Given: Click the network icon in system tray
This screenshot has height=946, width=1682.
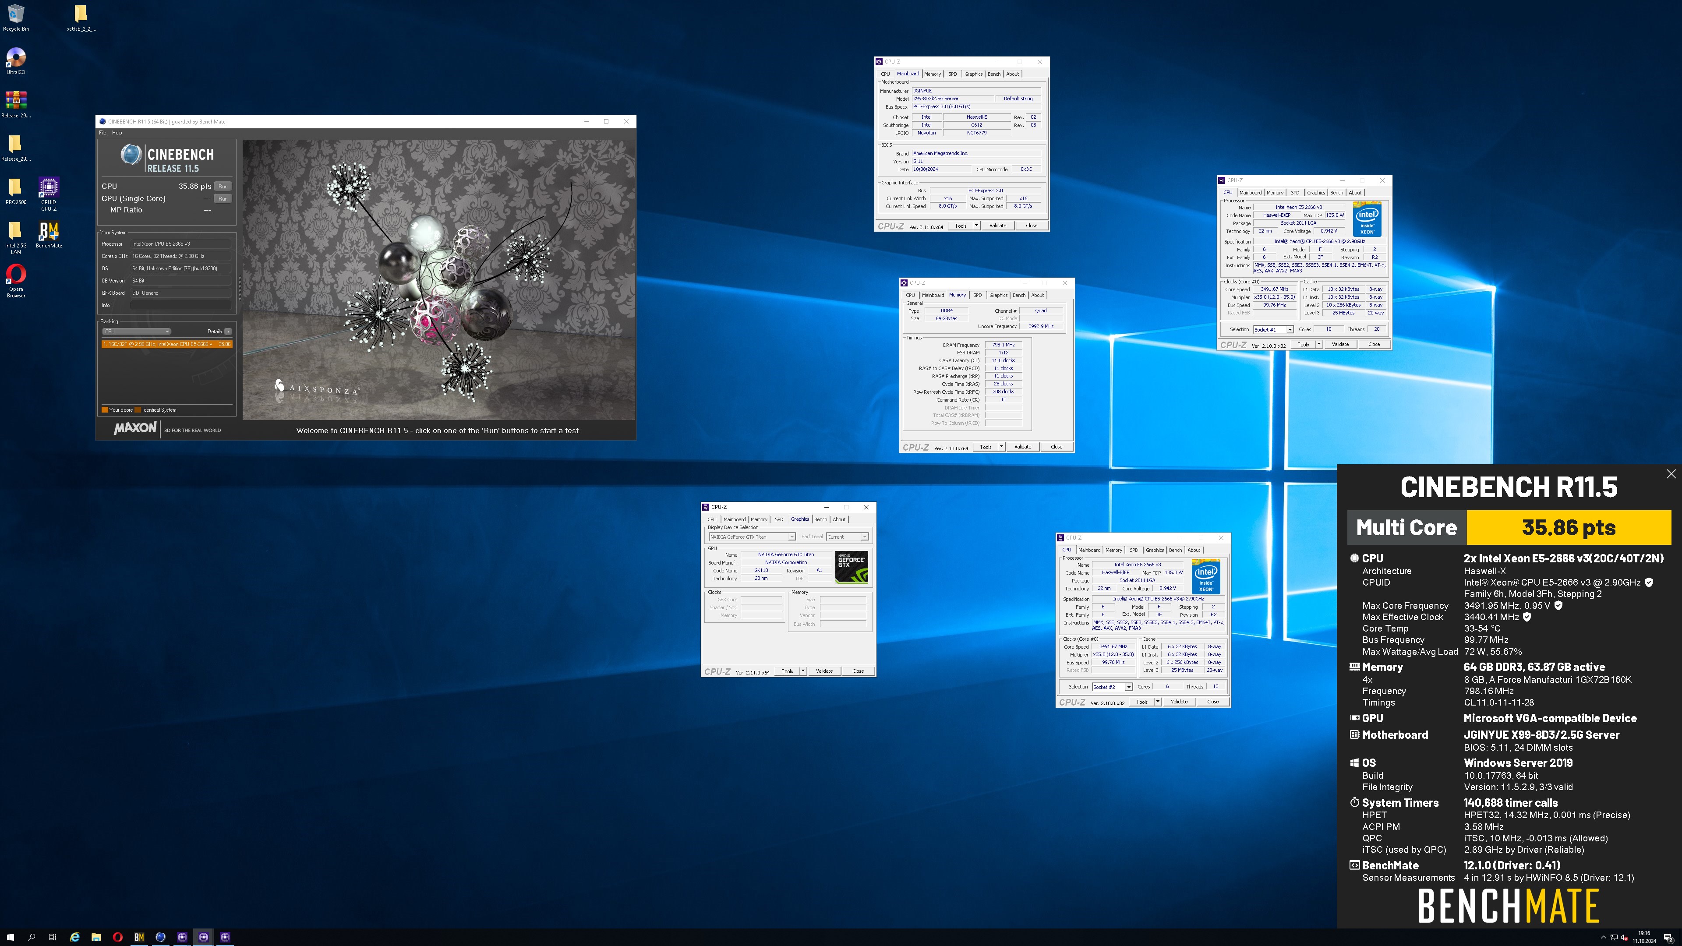Looking at the screenshot, I should click(1614, 938).
